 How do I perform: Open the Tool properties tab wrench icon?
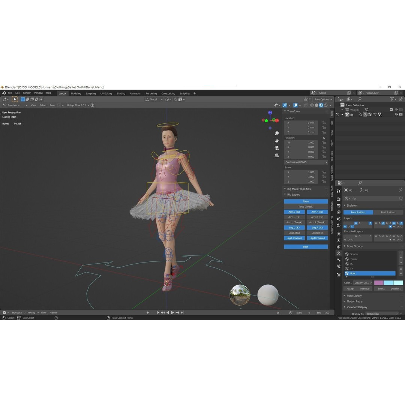pos(339,191)
